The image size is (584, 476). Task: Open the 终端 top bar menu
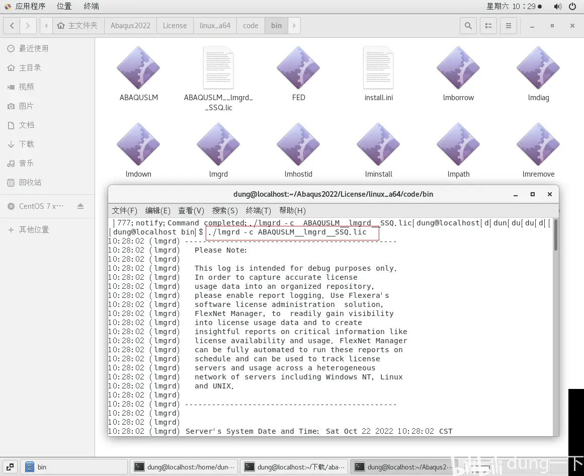[91, 7]
